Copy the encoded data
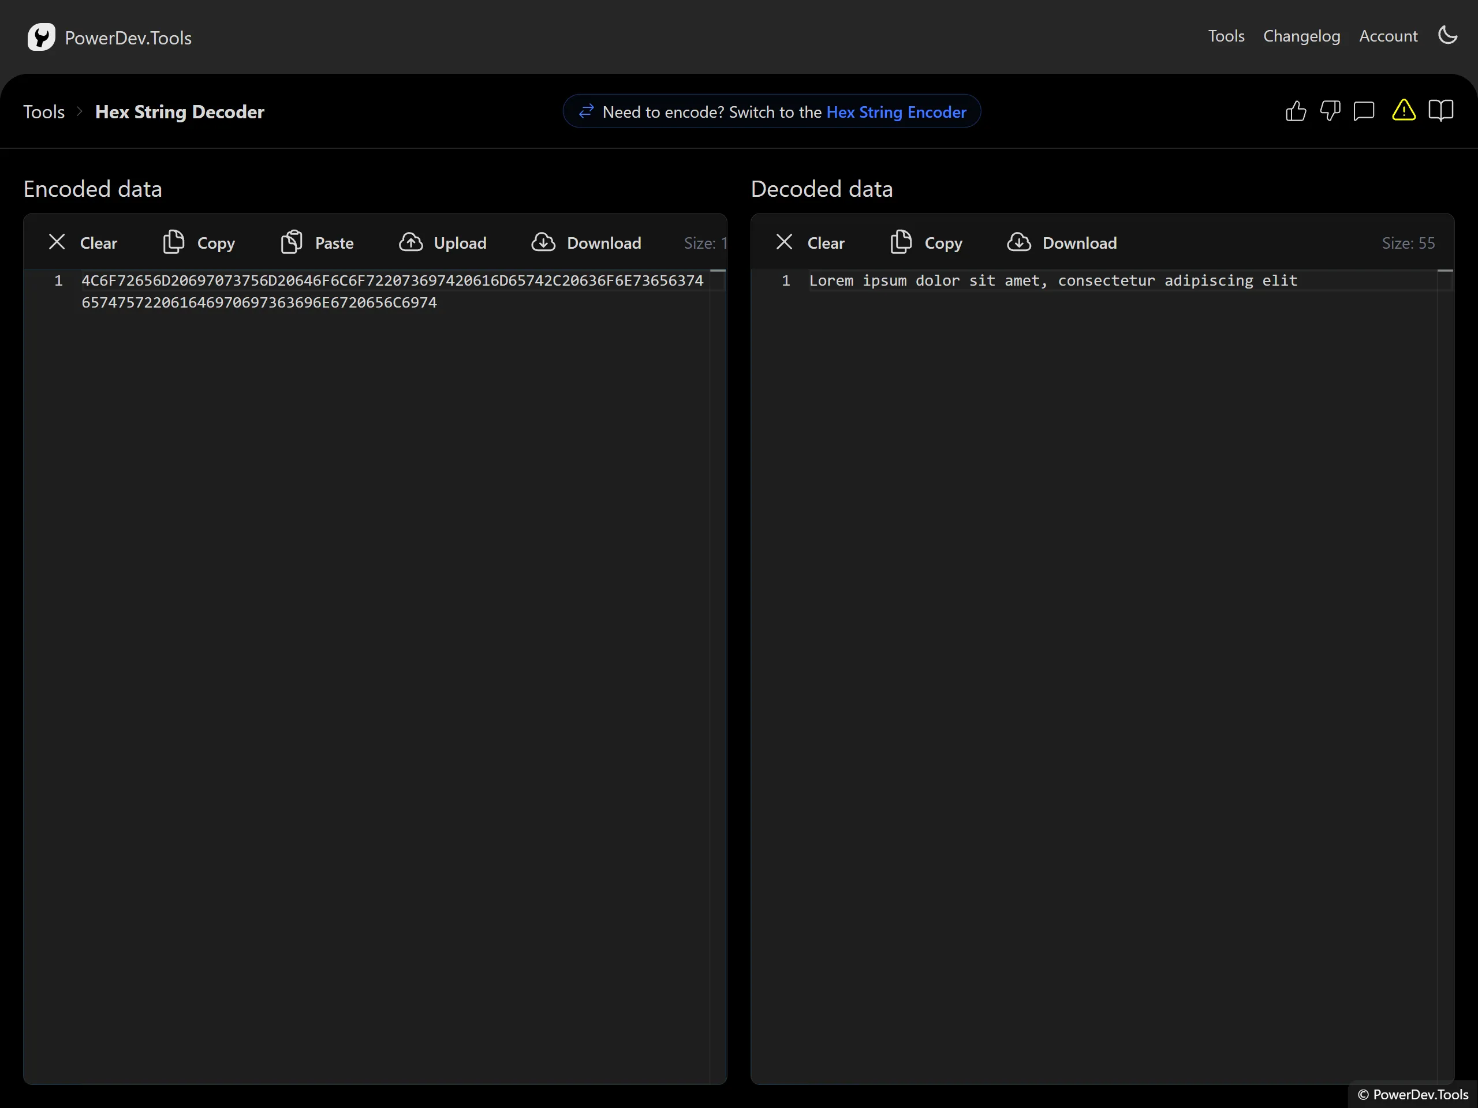This screenshot has width=1478, height=1108. coord(199,242)
